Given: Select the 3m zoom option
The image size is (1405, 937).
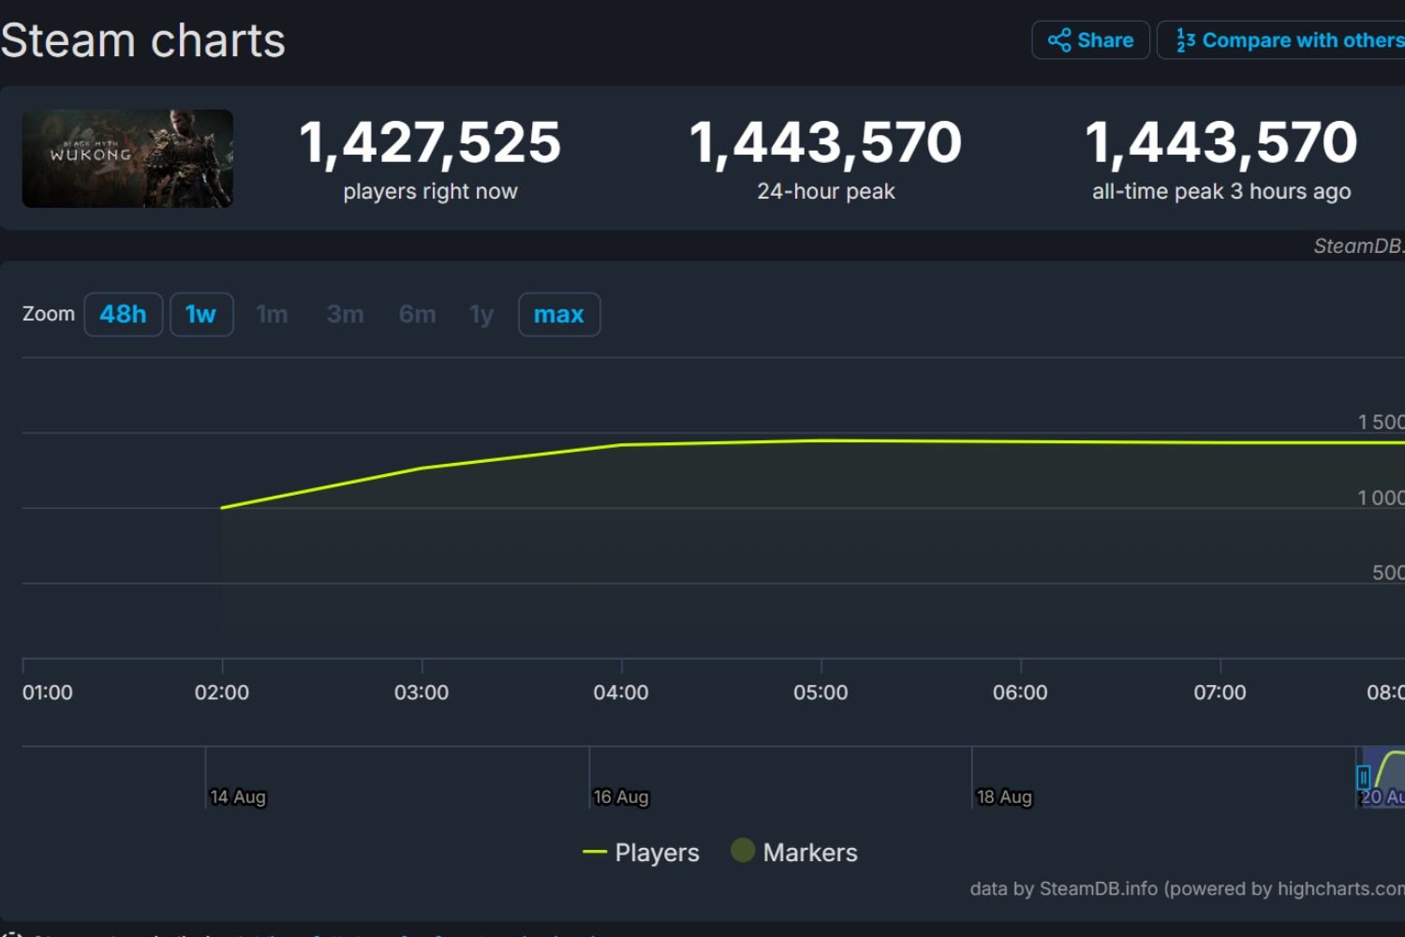Looking at the screenshot, I should tap(345, 314).
